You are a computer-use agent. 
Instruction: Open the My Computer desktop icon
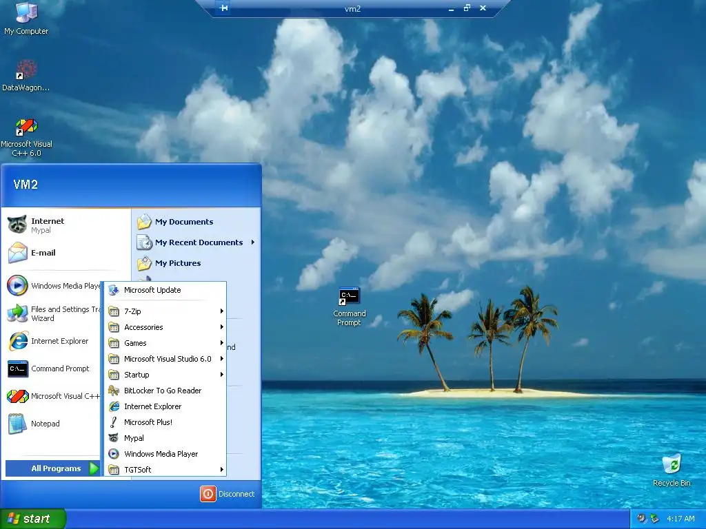pyautogui.click(x=26, y=19)
